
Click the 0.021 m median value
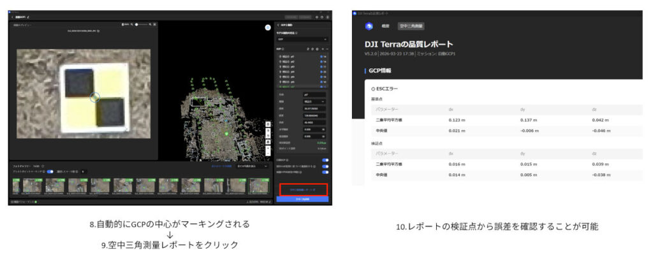(456, 131)
